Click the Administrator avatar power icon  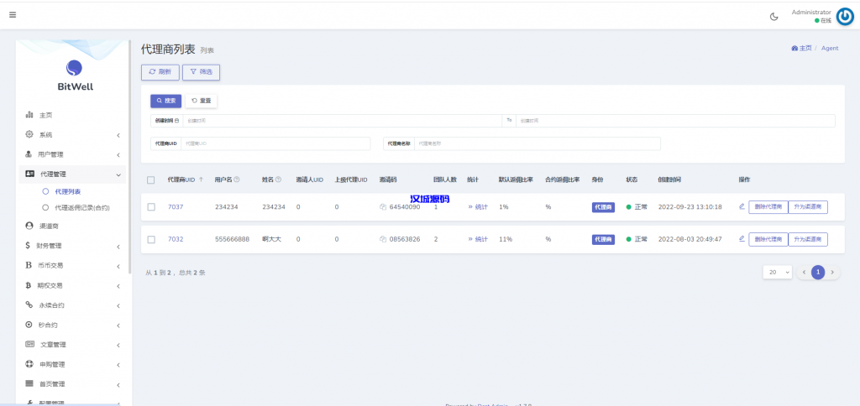tap(844, 16)
